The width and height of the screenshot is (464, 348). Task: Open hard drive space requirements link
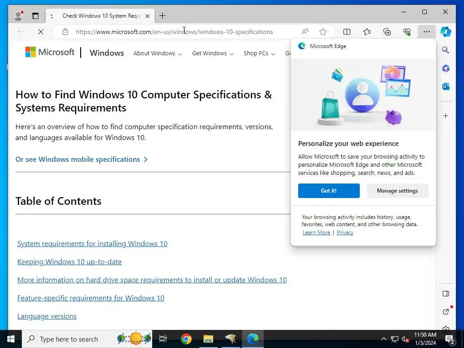[x=152, y=280]
